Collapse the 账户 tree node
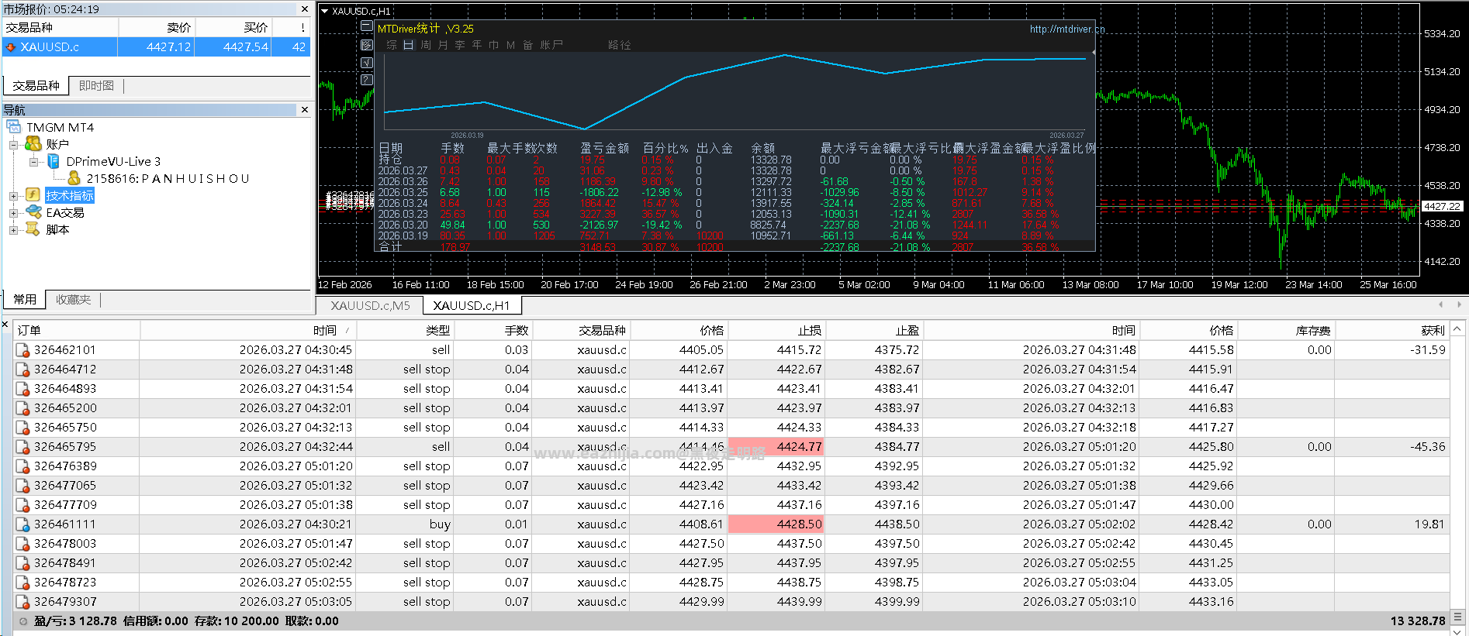Screen dimensions: 1469x636 coord(13,145)
